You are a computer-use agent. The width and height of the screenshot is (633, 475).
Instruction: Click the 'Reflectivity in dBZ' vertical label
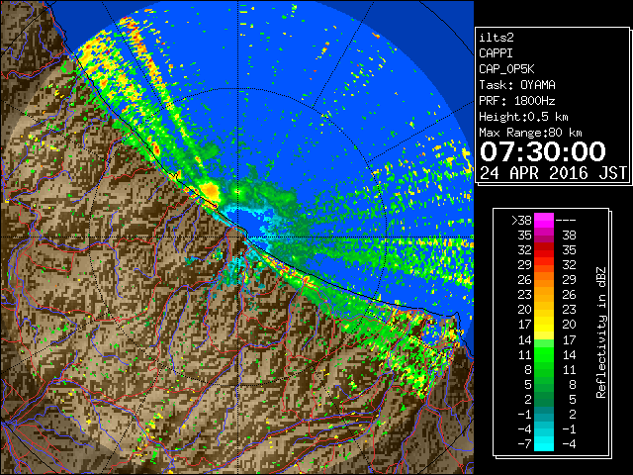tap(601, 332)
